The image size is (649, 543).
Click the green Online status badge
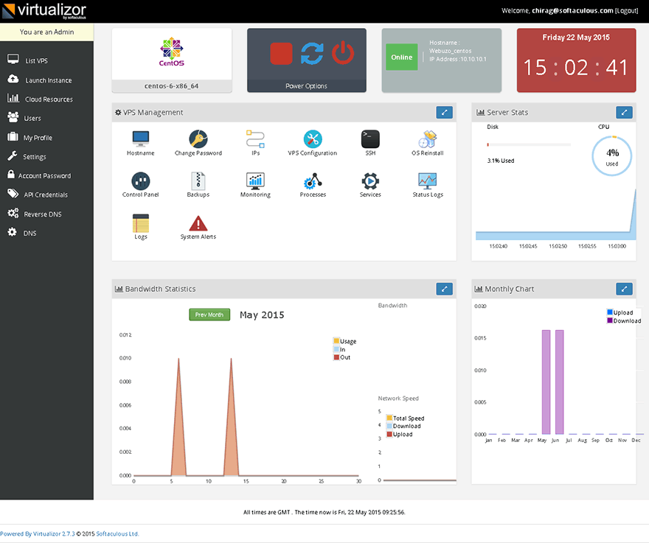401,57
